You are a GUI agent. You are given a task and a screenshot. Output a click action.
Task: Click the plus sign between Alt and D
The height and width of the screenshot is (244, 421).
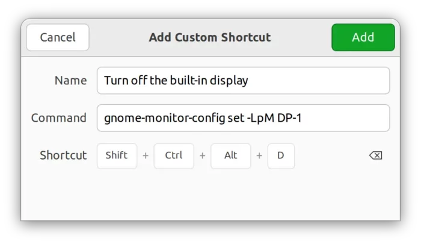point(259,156)
